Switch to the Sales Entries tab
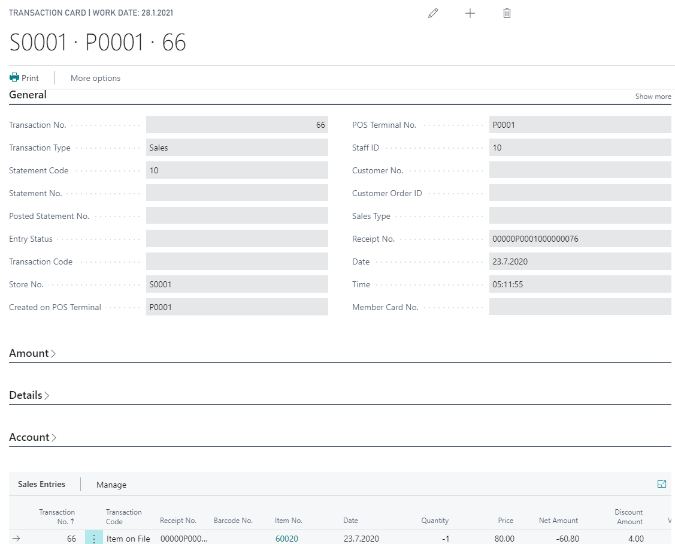The image size is (675, 544). (x=41, y=484)
